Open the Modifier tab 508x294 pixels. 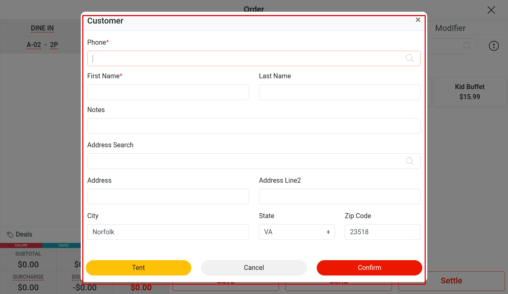point(450,28)
